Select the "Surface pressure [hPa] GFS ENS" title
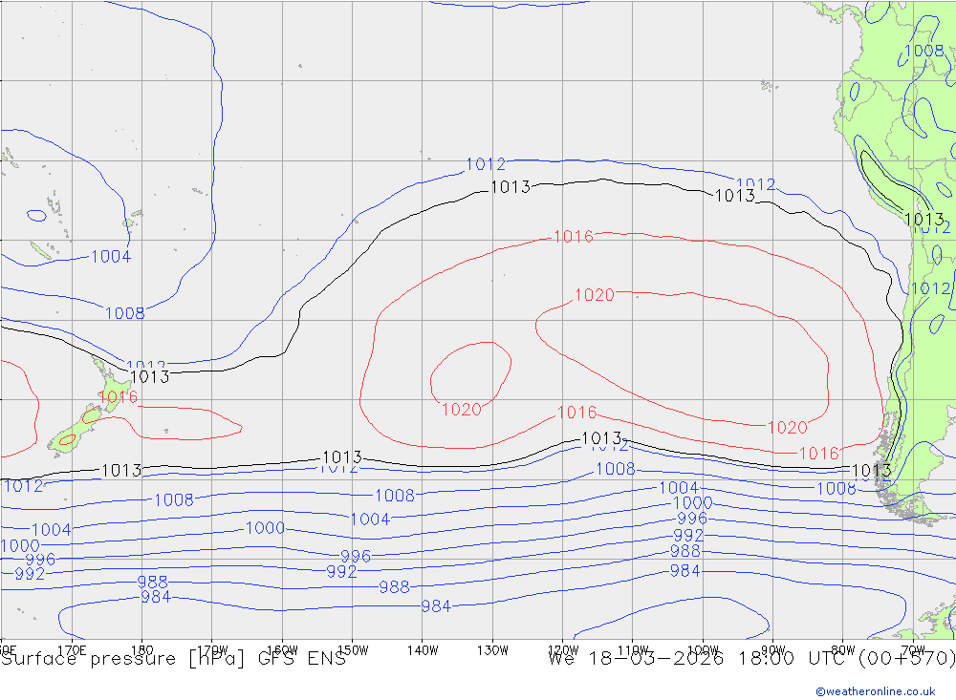Image resolution: width=956 pixels, height=700 pixels. click(x=174, y=659)
